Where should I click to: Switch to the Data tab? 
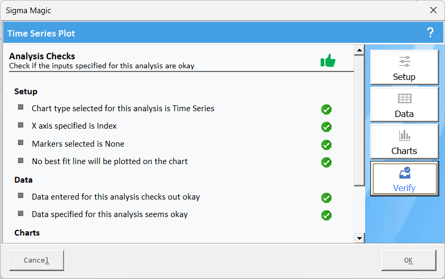coord(404,104)
